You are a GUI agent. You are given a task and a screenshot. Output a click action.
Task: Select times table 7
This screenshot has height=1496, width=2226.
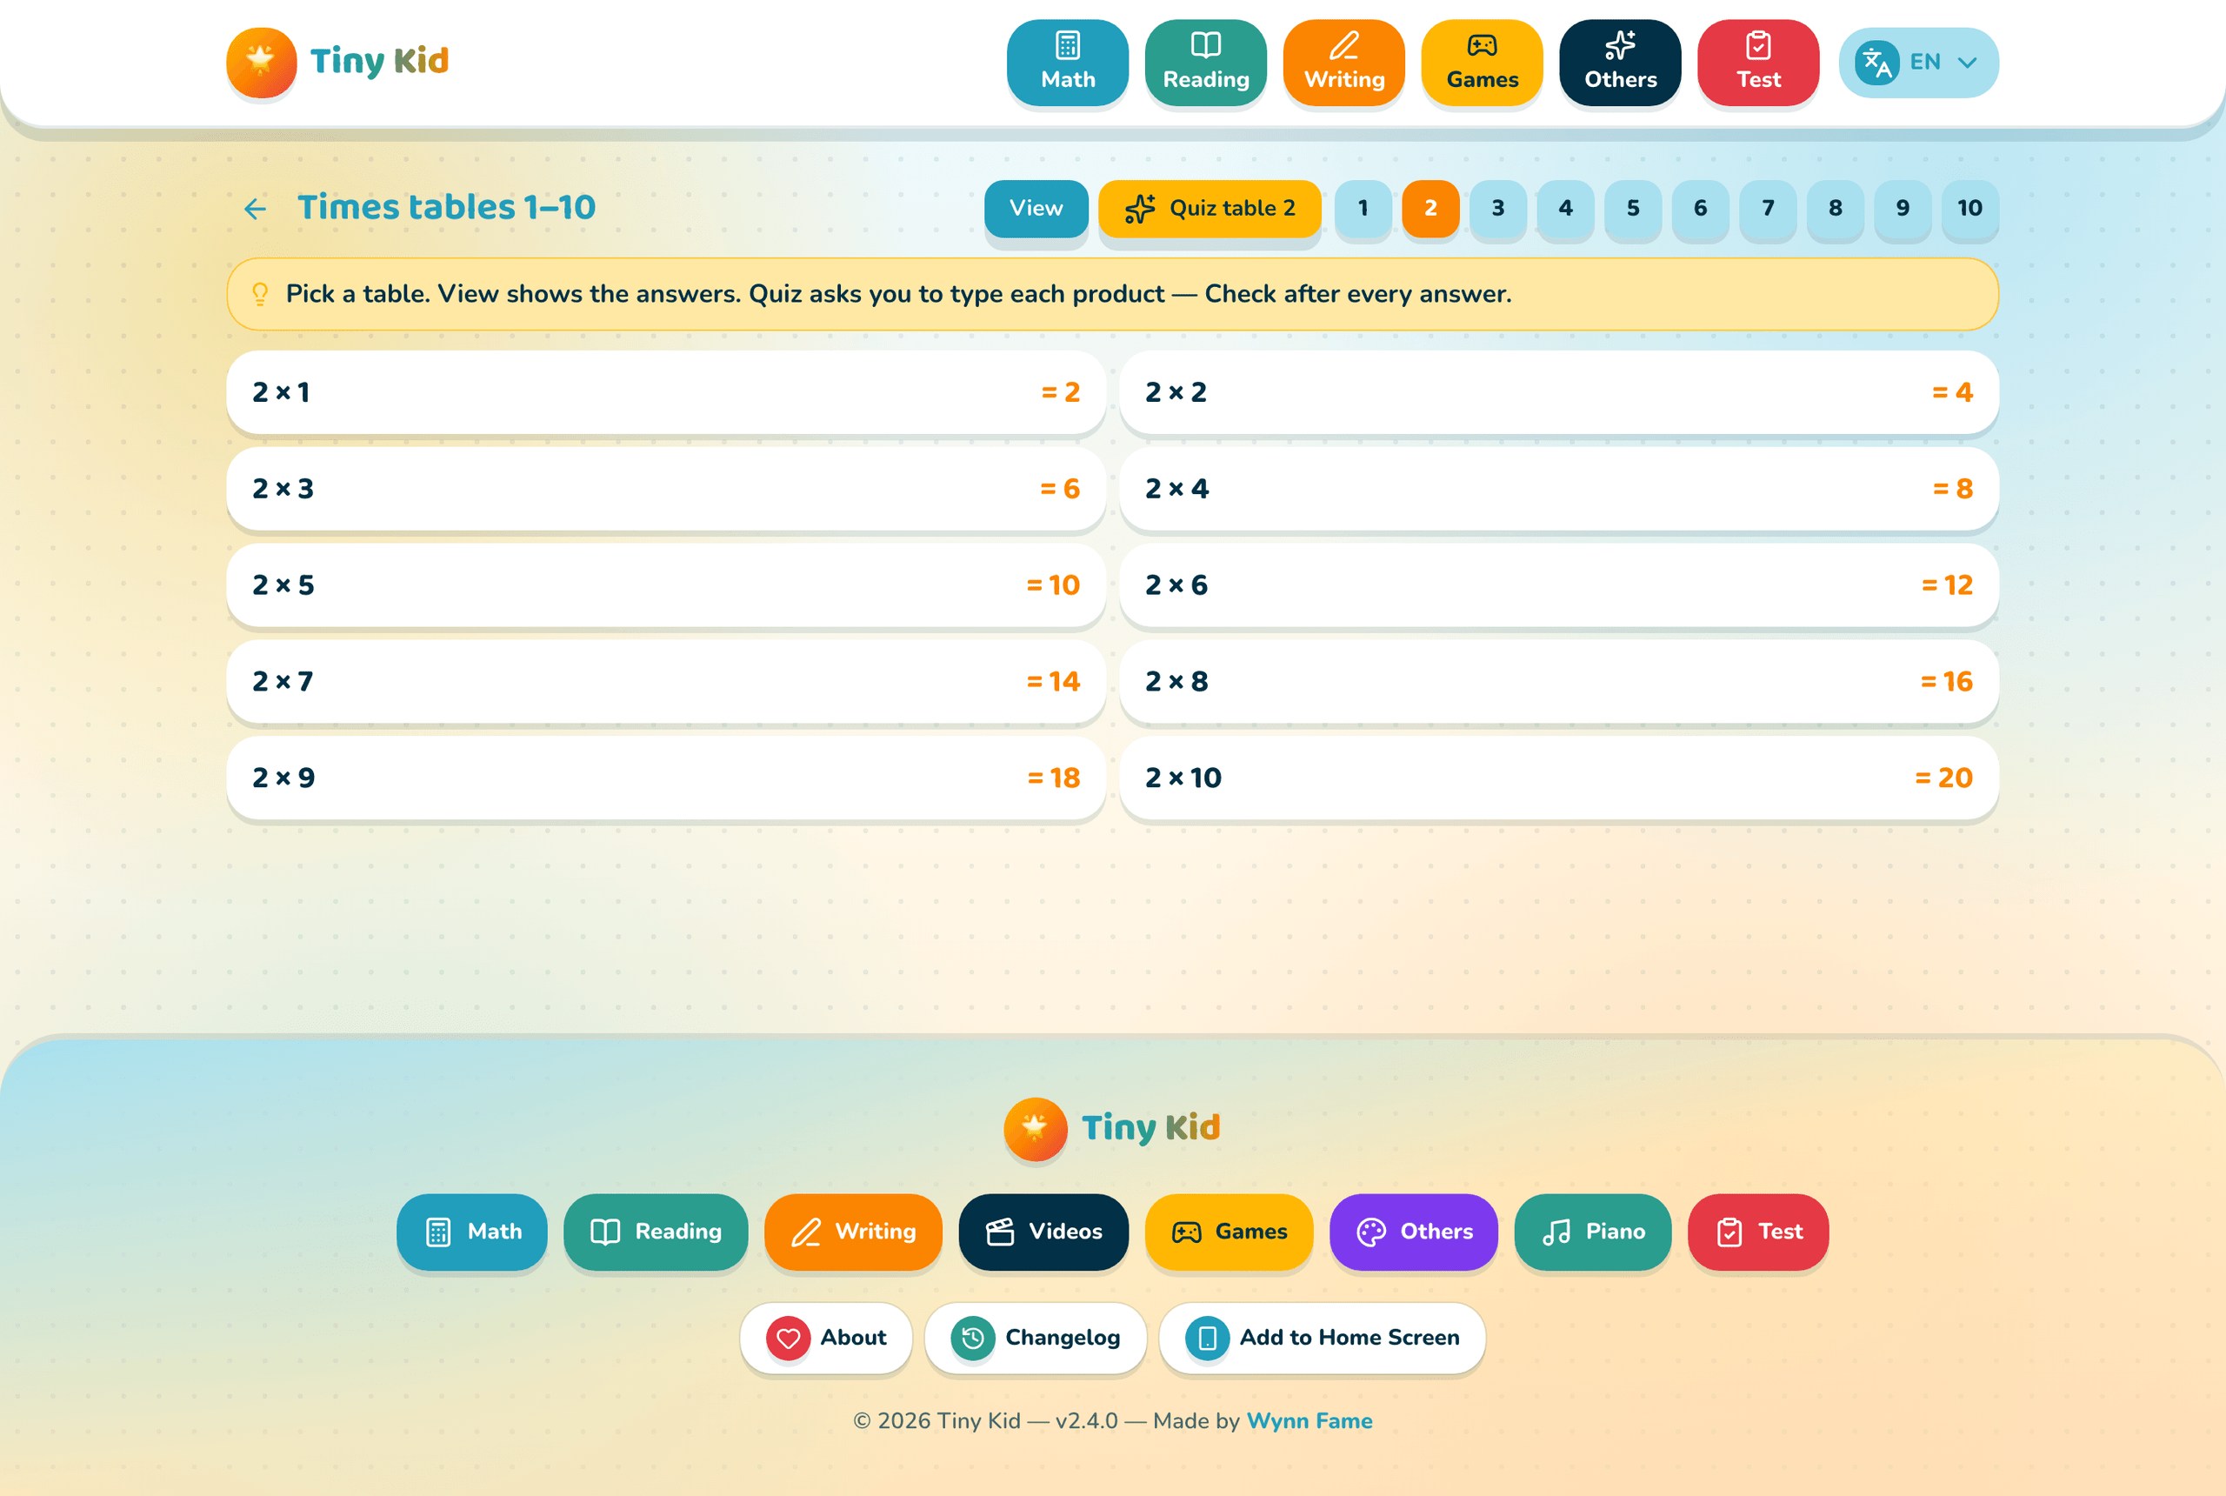tap(1769, 208)
